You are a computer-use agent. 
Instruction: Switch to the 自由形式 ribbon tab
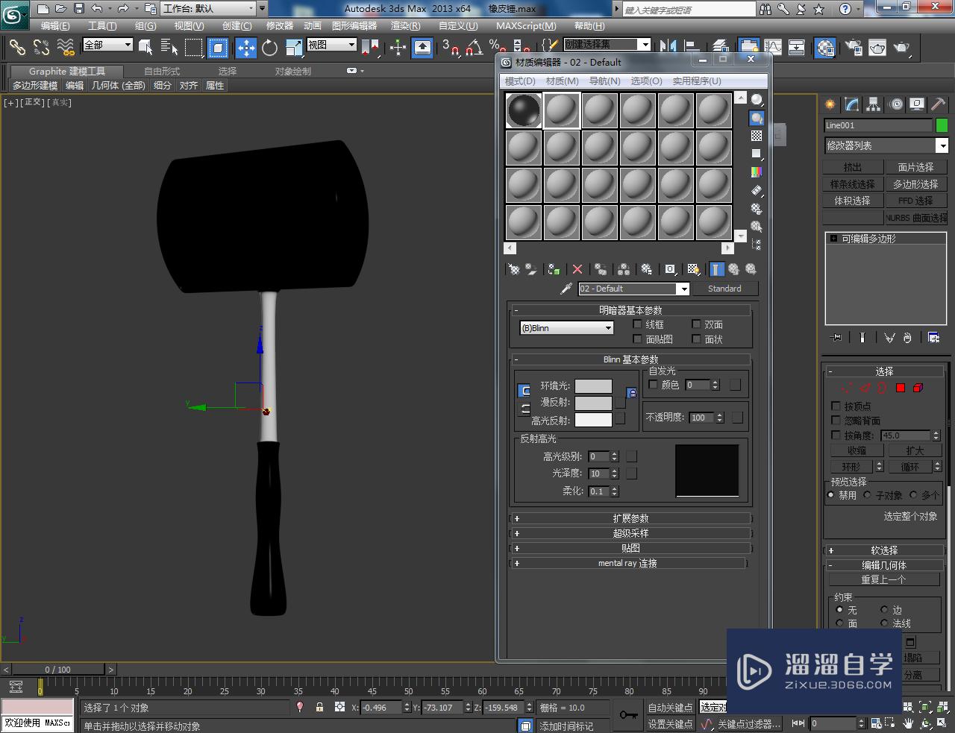point(162,72)
